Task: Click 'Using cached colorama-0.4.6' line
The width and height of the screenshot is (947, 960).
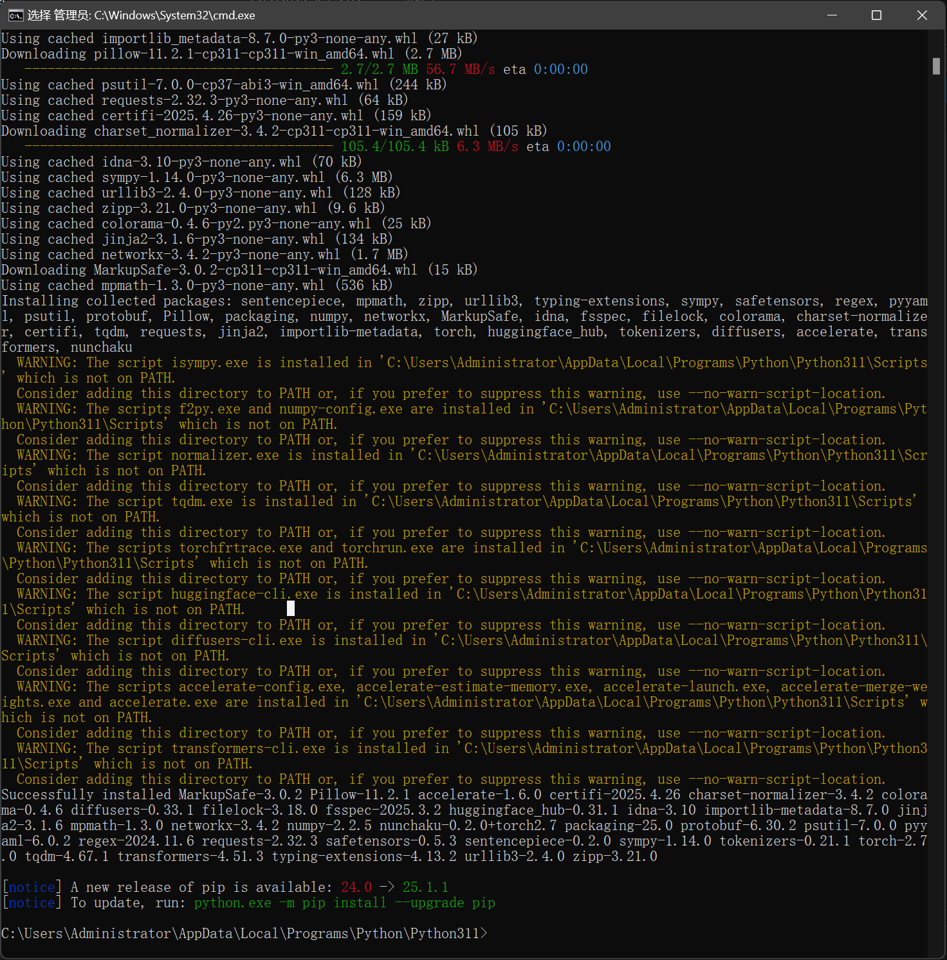Action: (x=216, y=224)
